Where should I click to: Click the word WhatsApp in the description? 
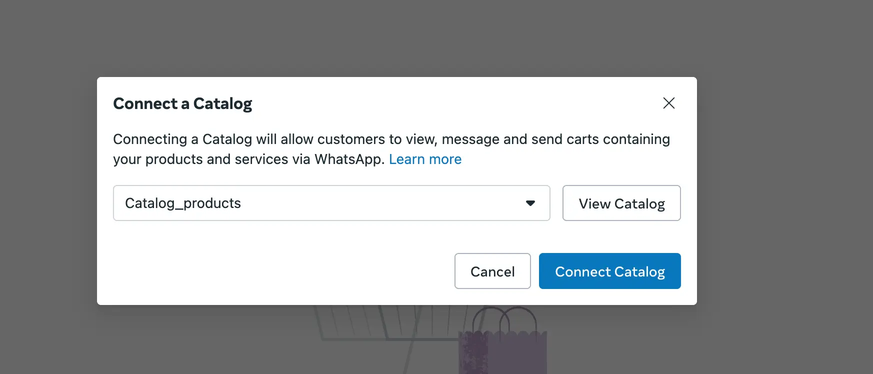[348, 159]
